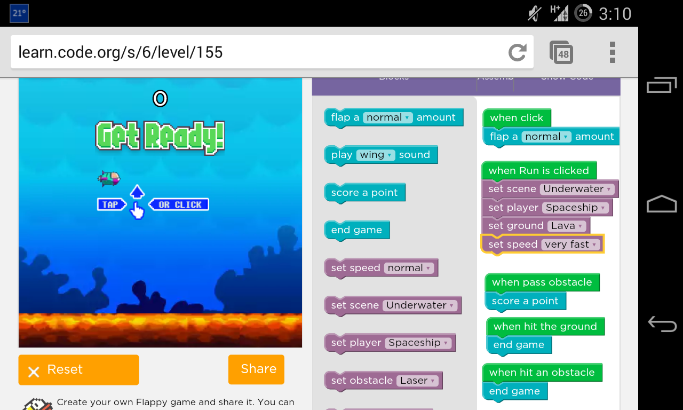This screenshot has width=683, height=410.
Task: Click the Reset button
Action: tap(78, 369)
